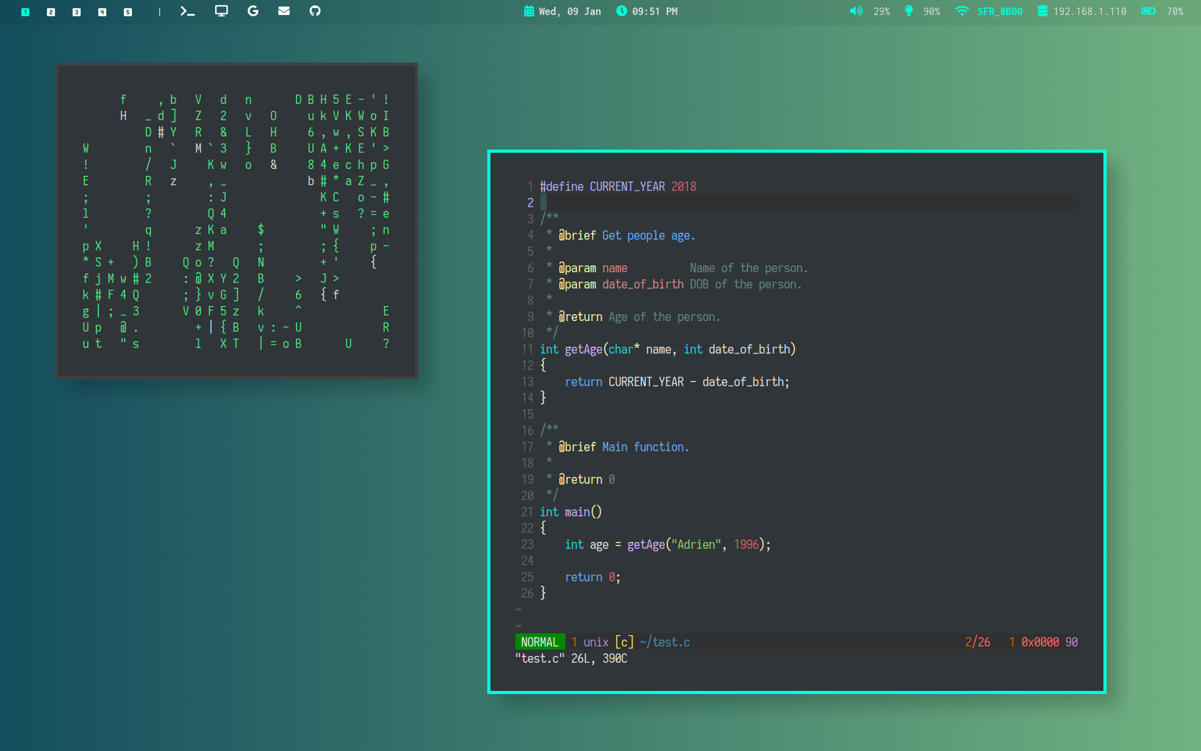
Task: Click the NORMAL mode indicator in vim
Action: click(539, 642)
